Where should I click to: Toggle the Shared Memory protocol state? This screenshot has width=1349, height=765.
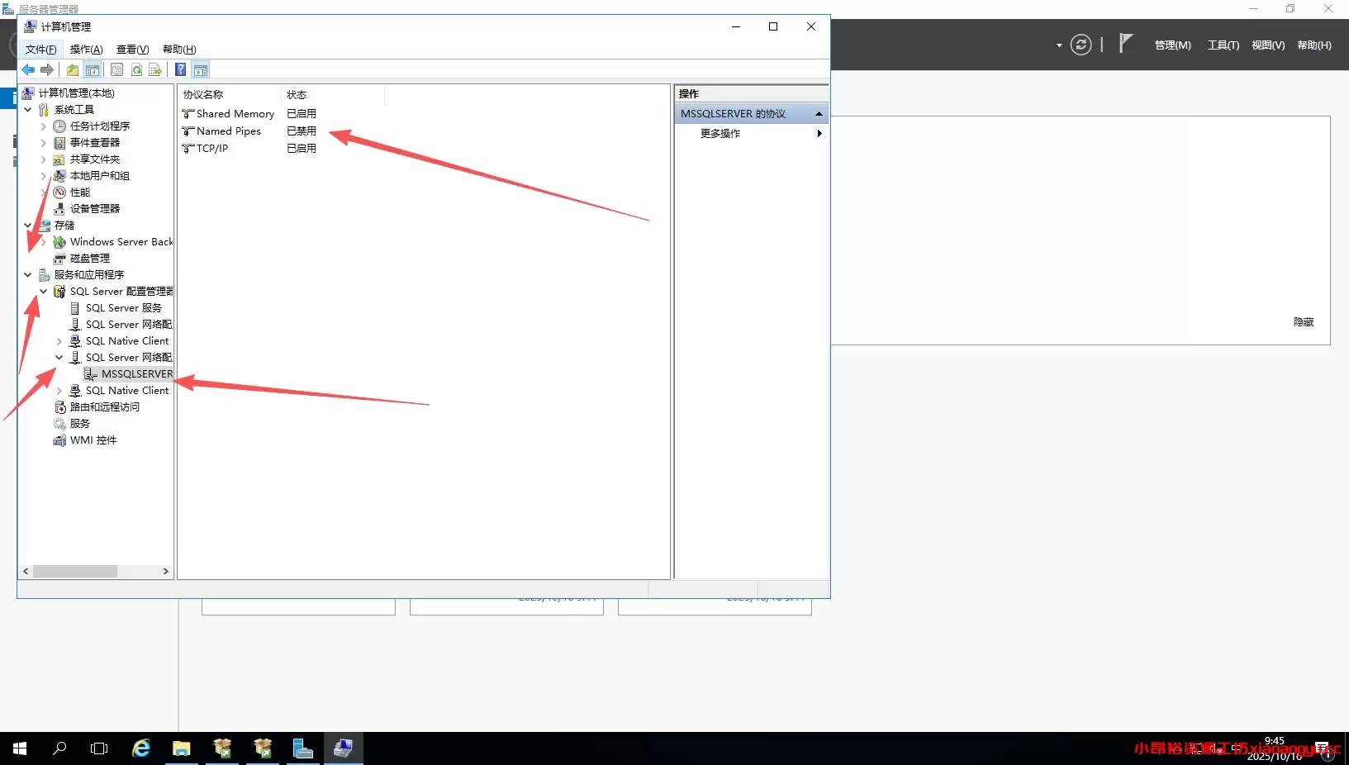click(x=232, y=113)
